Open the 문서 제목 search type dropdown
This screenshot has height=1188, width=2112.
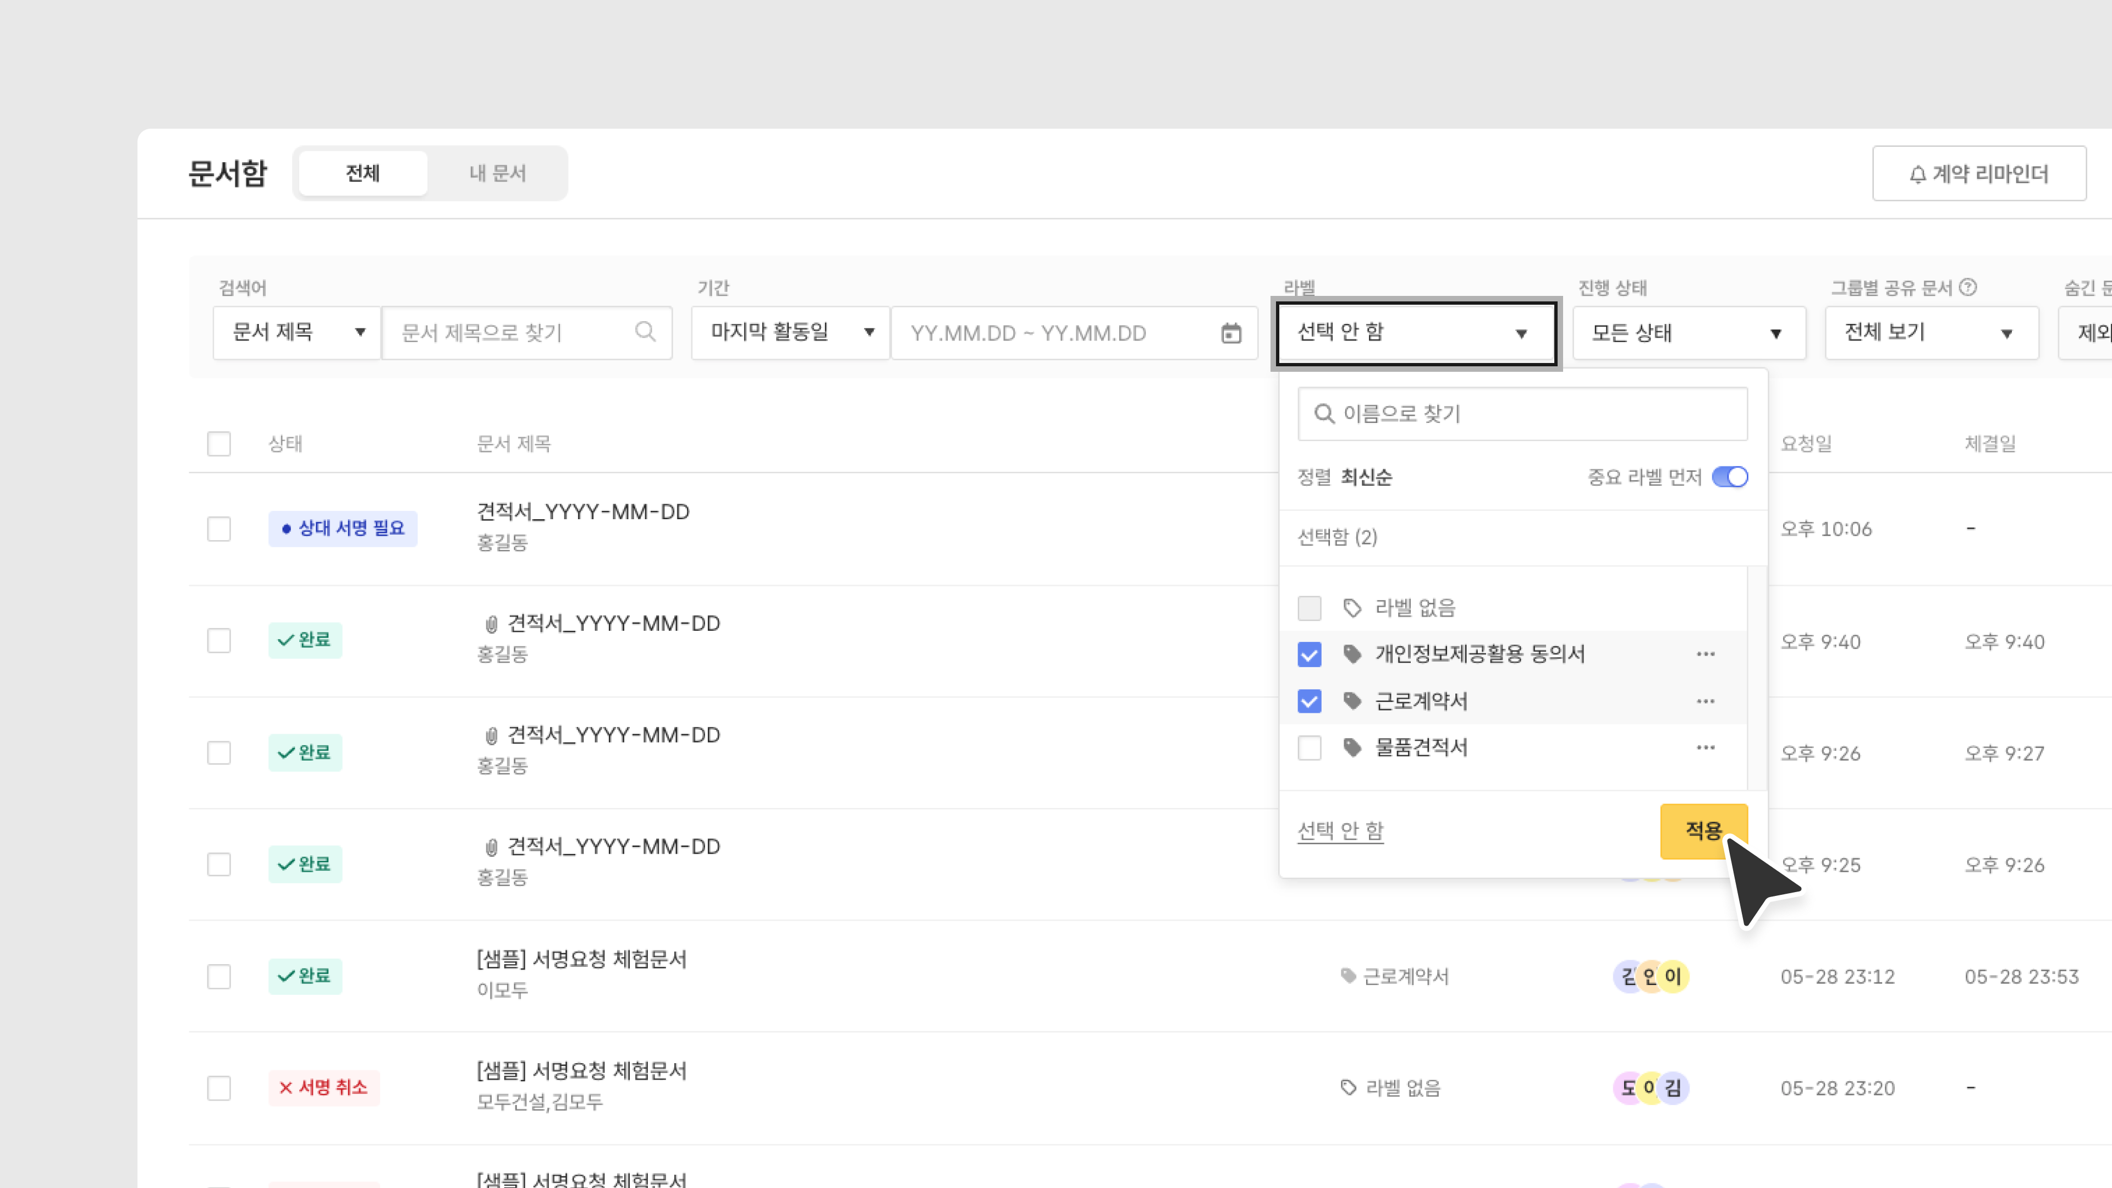[296, 333]
